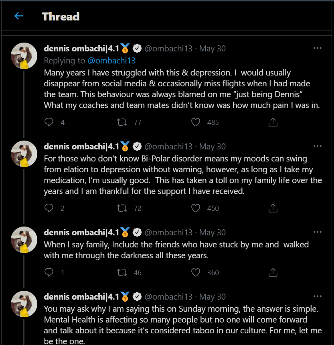Reply to the tweet about struggling with depression
The image size is (334, 345).
49,122
